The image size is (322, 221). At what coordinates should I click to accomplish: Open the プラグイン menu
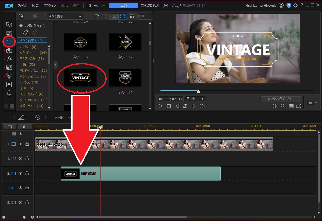pos(50,5)
